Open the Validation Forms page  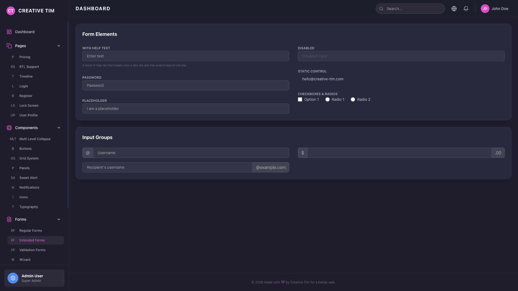pyautogui.click(x=32, y=250)
